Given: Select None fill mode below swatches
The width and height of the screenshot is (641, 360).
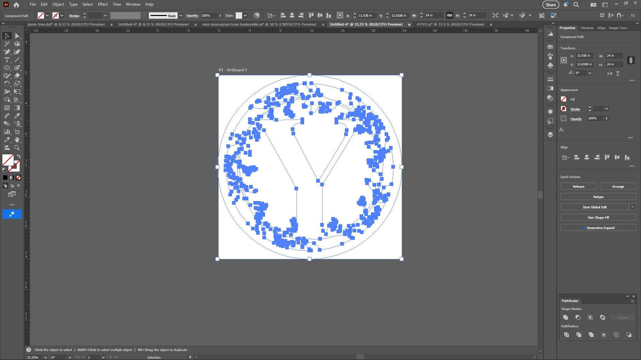Looking at the screenshot, I should (18, 178).
